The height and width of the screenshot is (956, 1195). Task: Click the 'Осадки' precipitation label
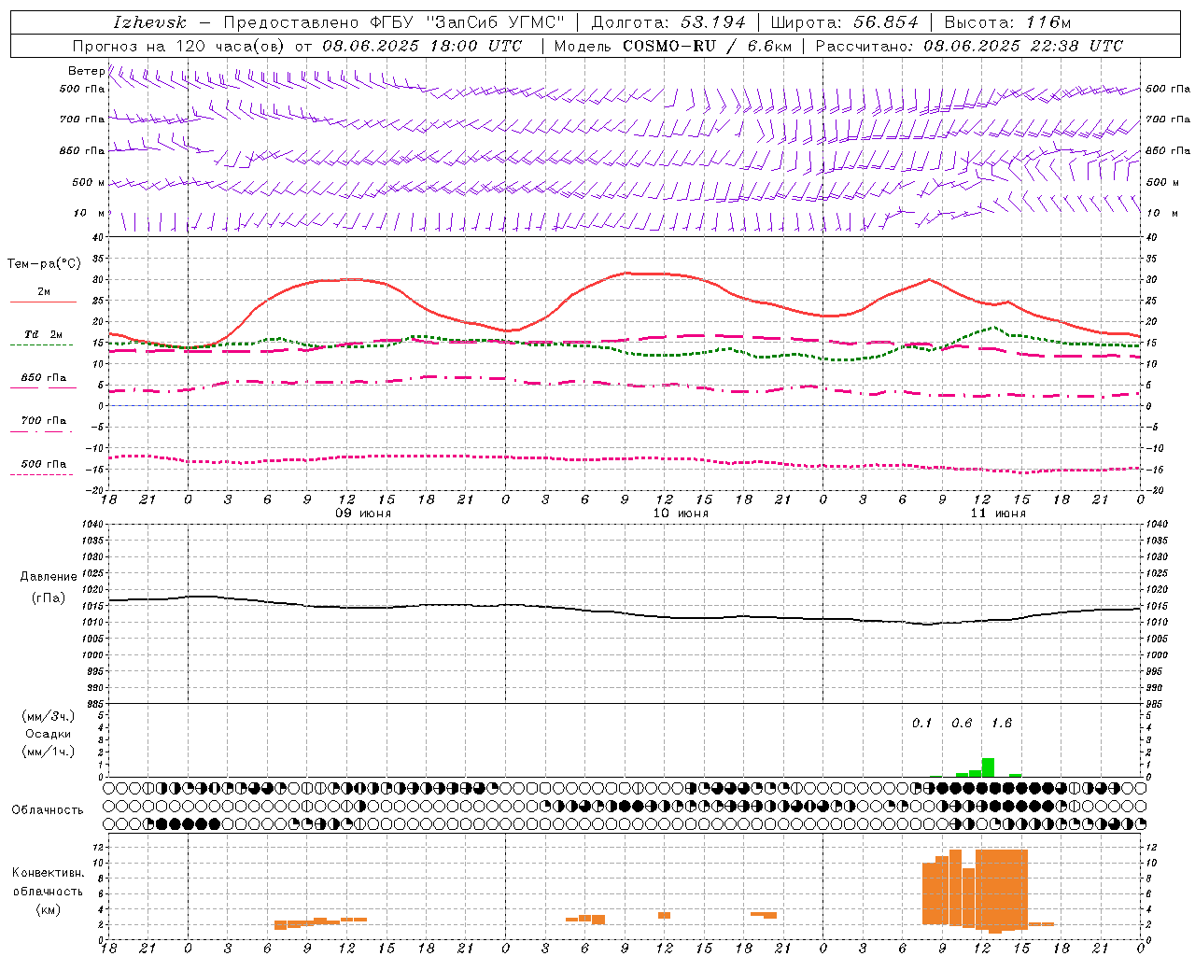click(x=49, y=734)
